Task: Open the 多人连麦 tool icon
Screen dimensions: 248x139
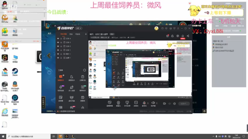Action: pos(72,88)
